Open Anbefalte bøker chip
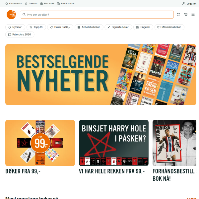199x199 pixels. (x=89, y=27)
